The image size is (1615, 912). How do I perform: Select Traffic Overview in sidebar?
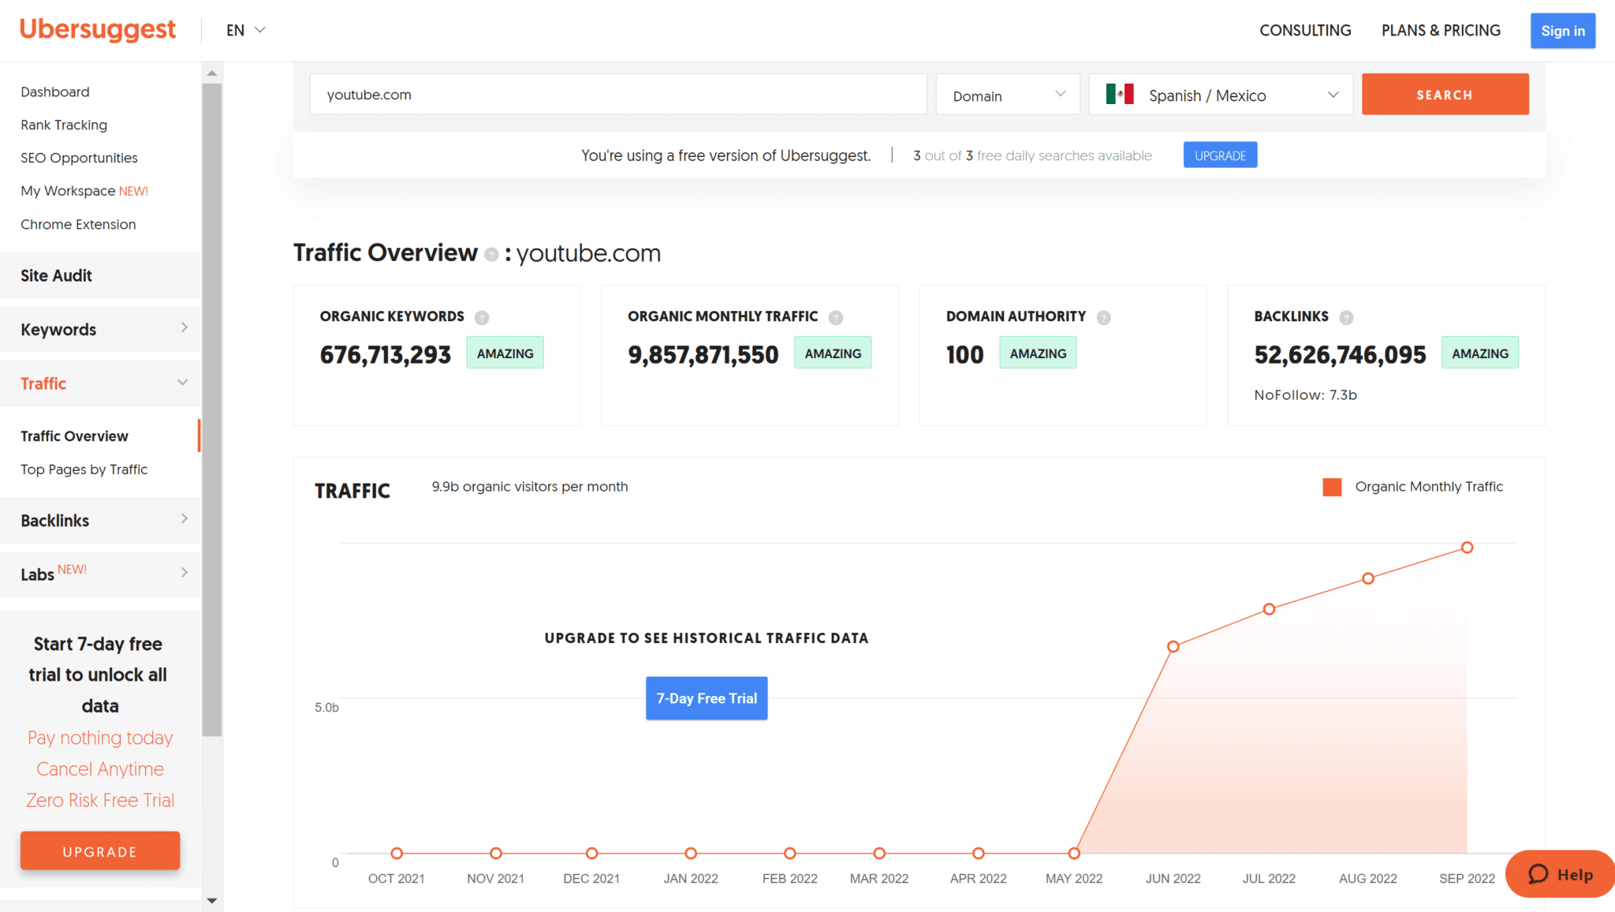tap(74, 436)
